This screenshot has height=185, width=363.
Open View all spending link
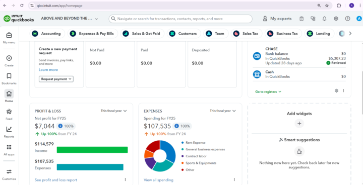(x=158, y=180)
